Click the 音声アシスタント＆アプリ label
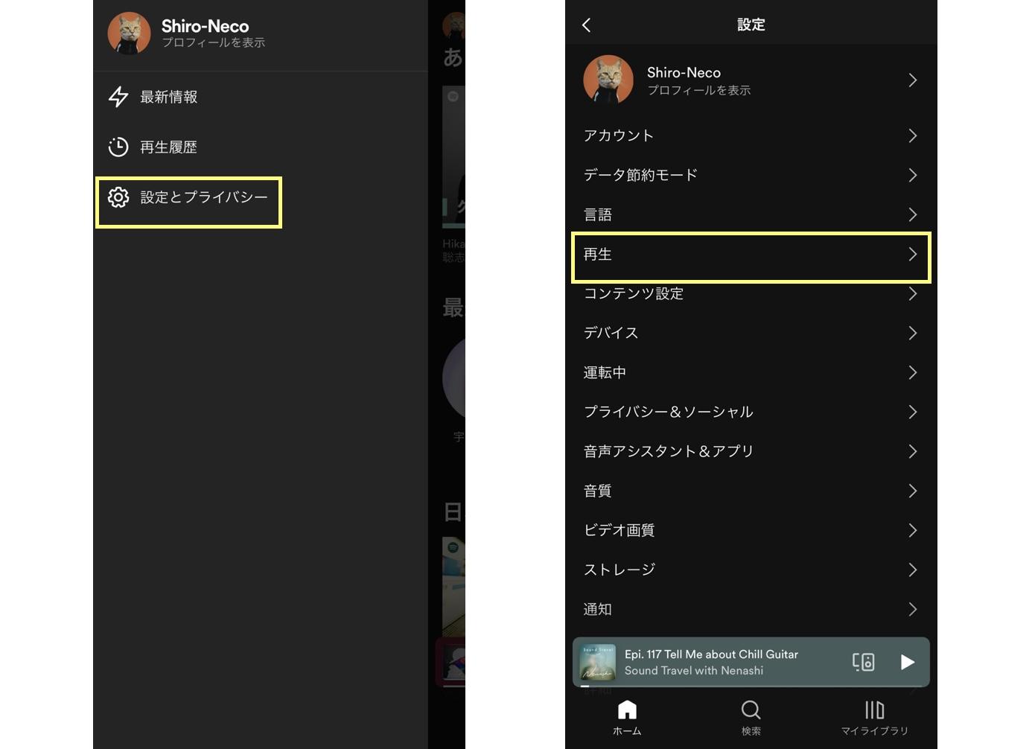 pyautogui.click(x=669, y=451)
